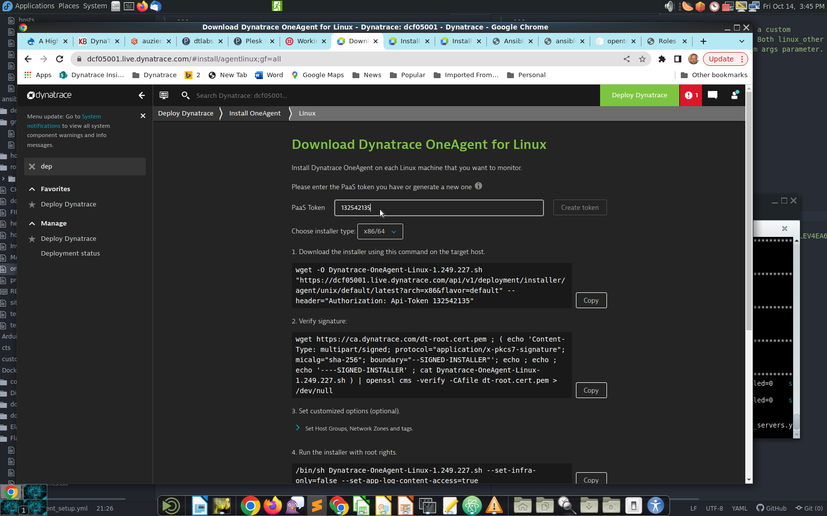The height and width of the screenshot is (516, 827).
Task: Copy the wget download command
Action: pos(591,301)
